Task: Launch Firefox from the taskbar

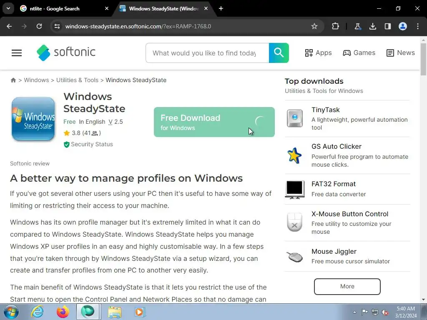Action: point(63,312)
